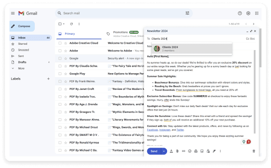Toggle confidential mode lock icon
Image resolution: width=271 pixels, height=168 pixels.
point(208,151)
